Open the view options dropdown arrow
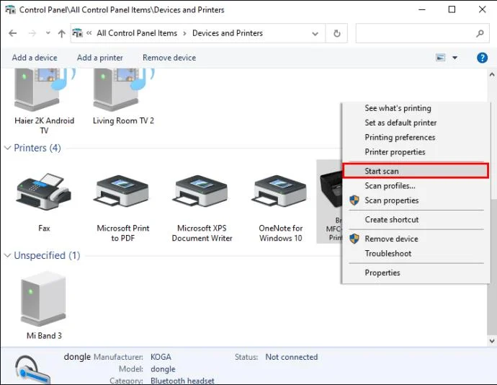 tap(455, 58)
